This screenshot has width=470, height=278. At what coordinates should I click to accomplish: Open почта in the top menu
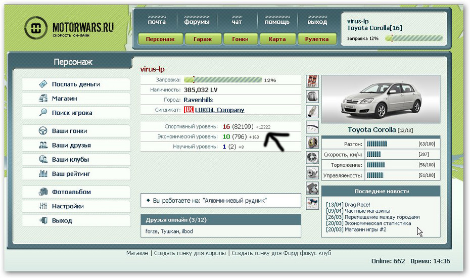tap(157, 22)
